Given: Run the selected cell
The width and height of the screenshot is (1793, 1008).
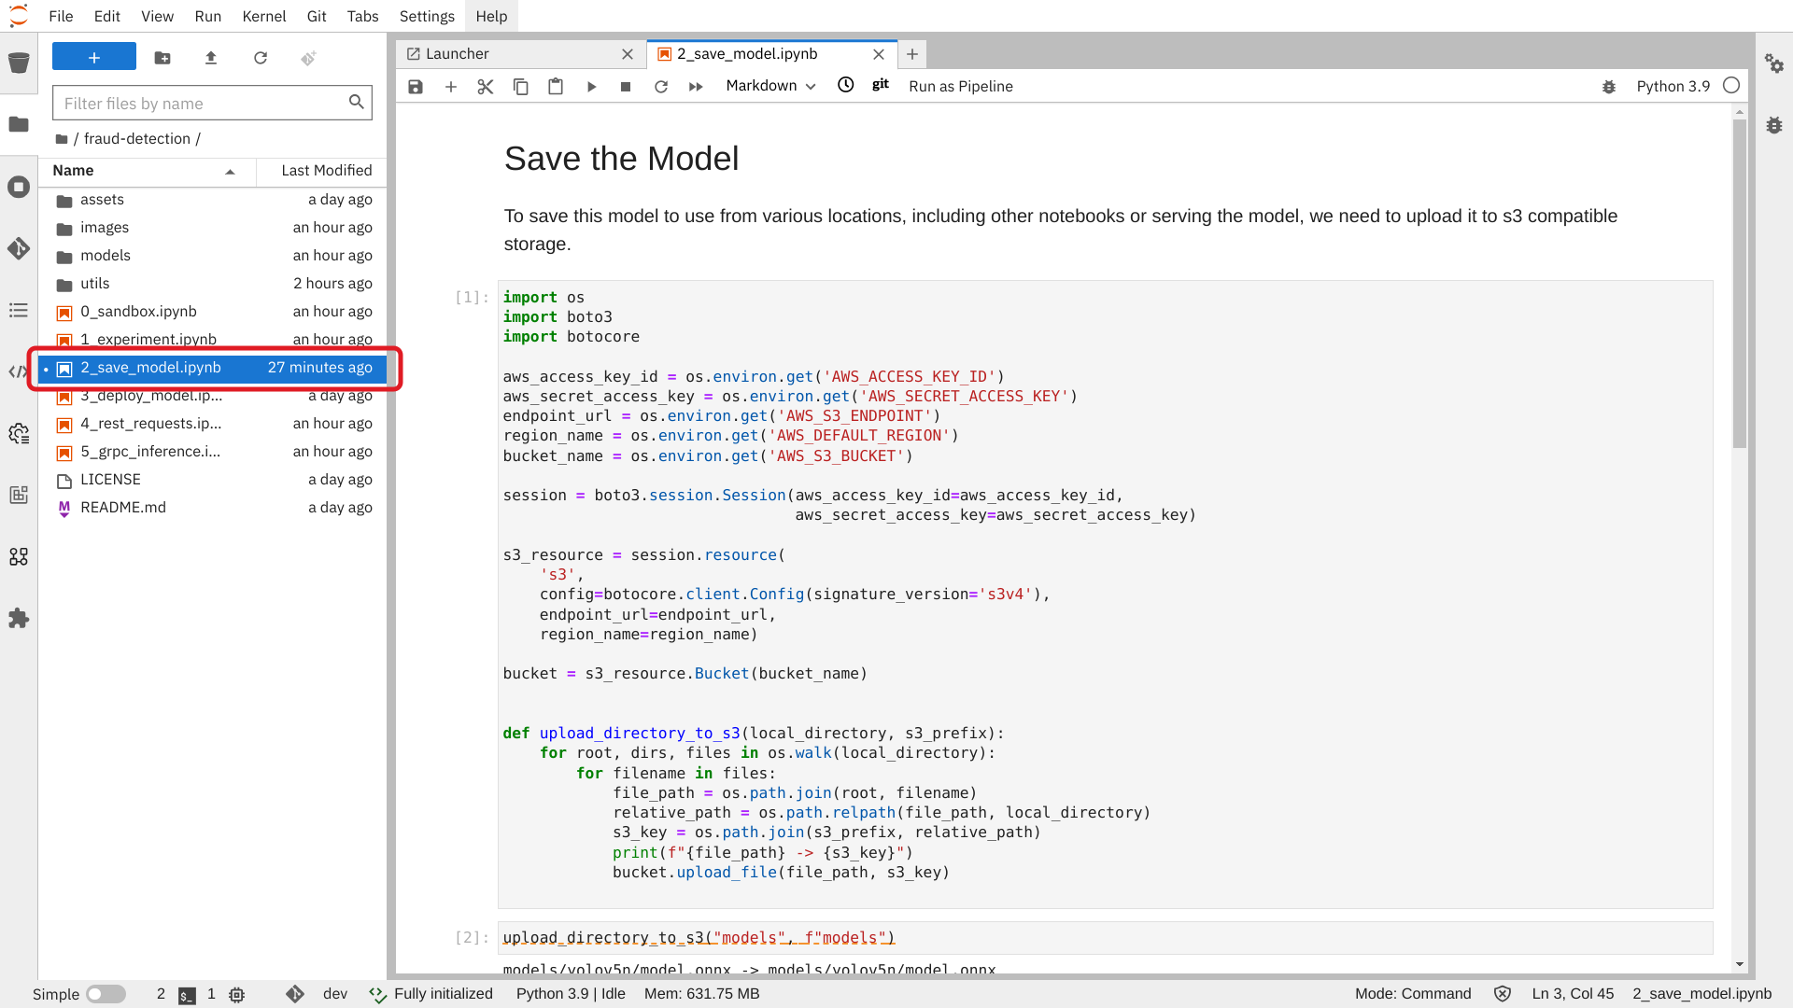Looking at the screenshot, I should point(591,86).
